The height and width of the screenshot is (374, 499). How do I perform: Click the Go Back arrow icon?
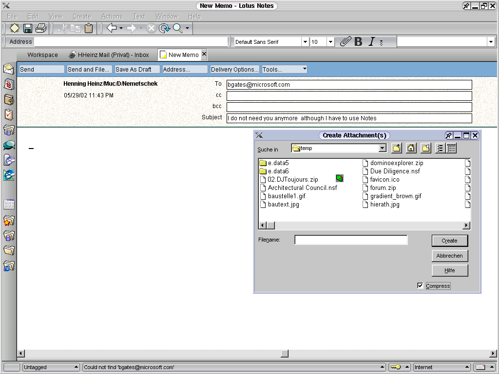pos(112,28)
